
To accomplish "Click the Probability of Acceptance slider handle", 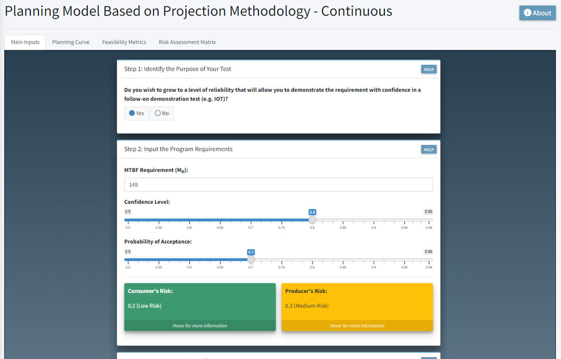I will [x=251, y=259].
